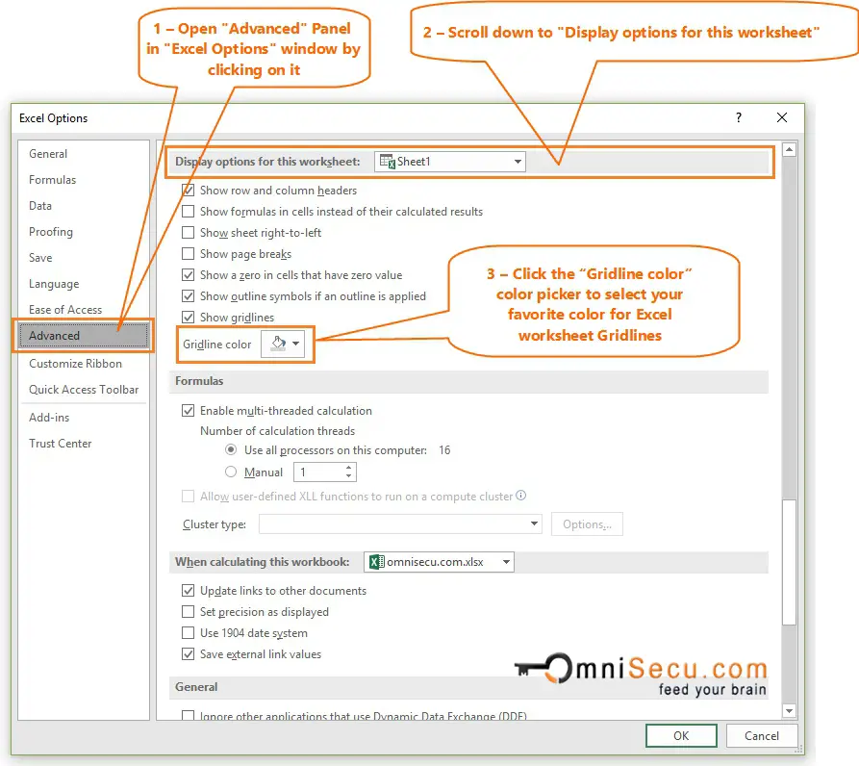Disable the Show gridlines checkbox

tap(189, 317)
